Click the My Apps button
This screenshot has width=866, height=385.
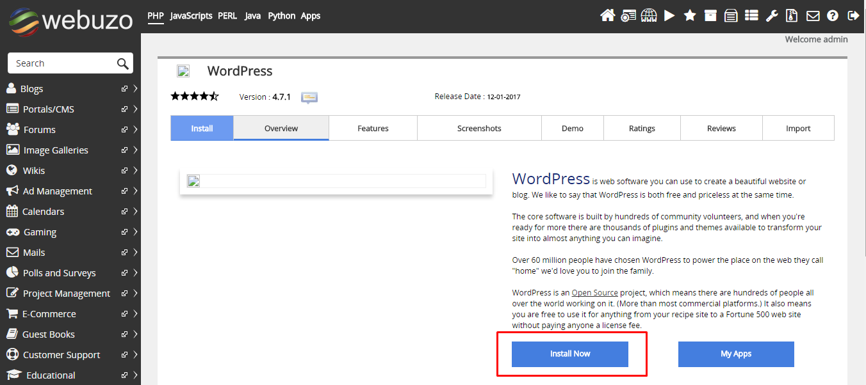click(735, 354)
